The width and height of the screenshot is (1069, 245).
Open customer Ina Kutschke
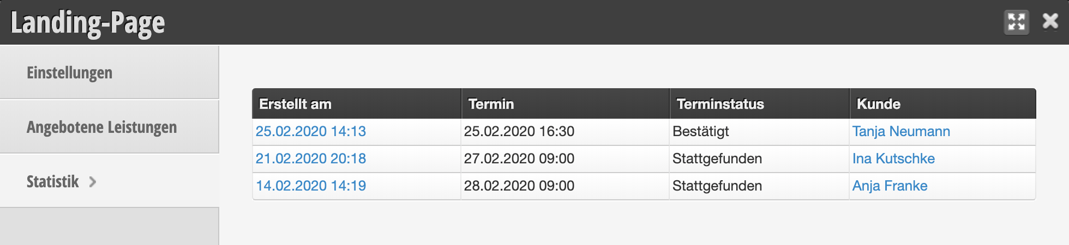(x=893, y=158)
